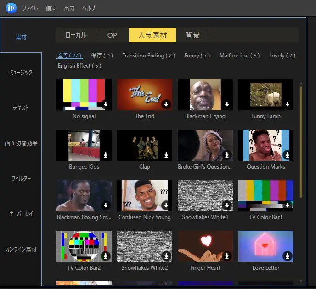Image resolution: width=316 pixels, height=289 pixels.
Task: Select the Snowflakes White1 thumbnail
Action: tap(205, 196)
